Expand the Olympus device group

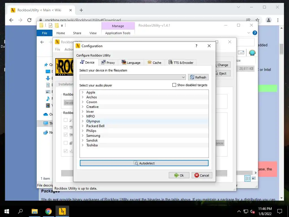pos(83,121)
